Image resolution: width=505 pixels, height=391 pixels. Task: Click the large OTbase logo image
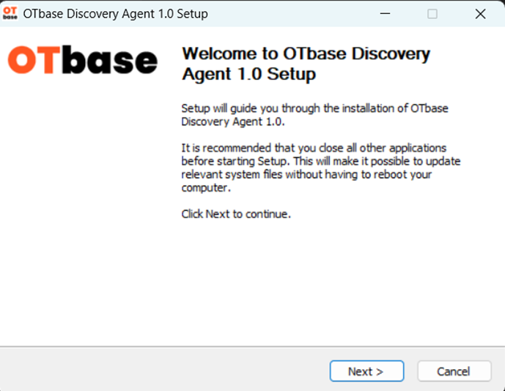coord(83,61)
